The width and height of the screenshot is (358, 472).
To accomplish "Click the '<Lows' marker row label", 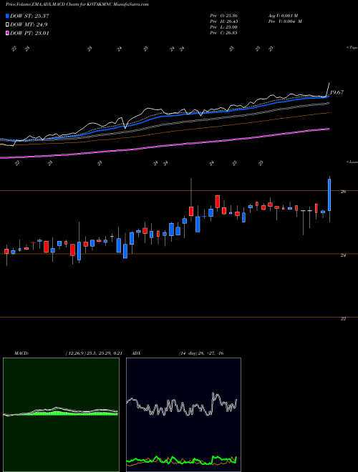I will (352, 162).
